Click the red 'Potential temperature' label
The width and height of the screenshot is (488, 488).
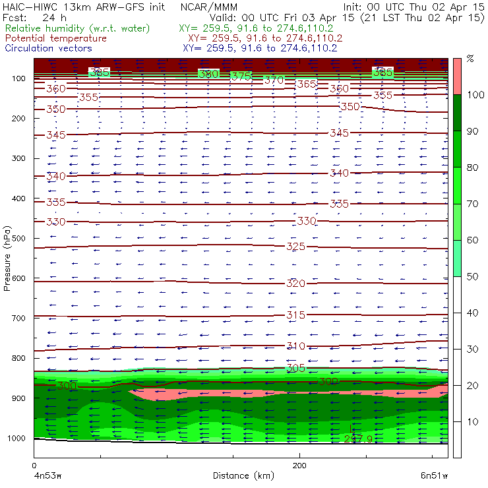coord(56,38)
